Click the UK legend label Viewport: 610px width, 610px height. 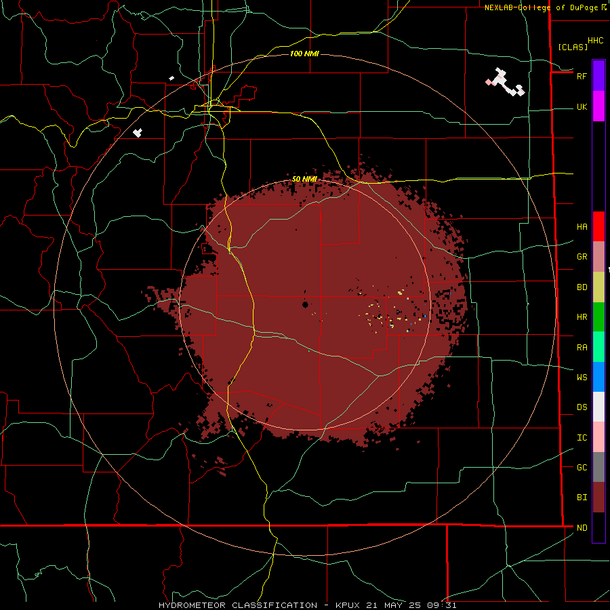point(582,106)
